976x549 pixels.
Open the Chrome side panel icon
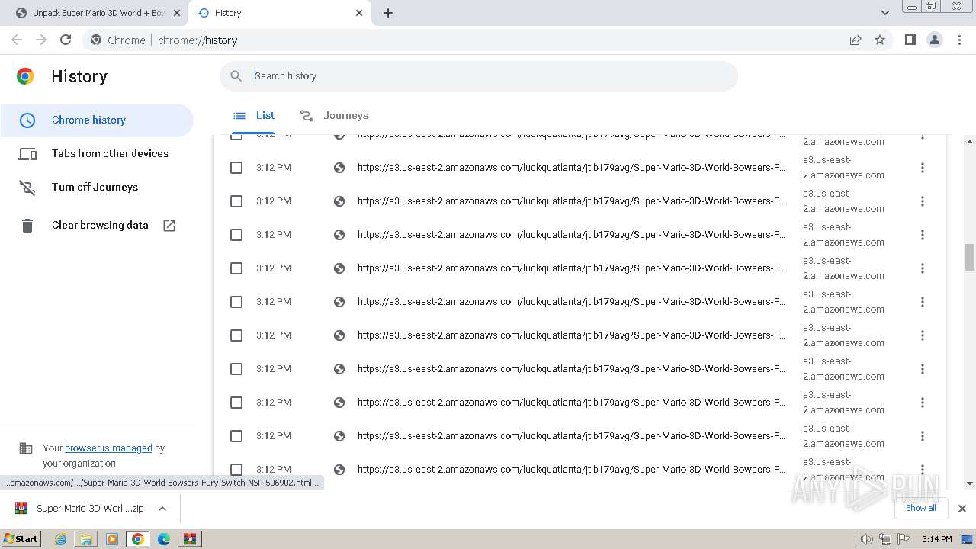tap(910, 40)
